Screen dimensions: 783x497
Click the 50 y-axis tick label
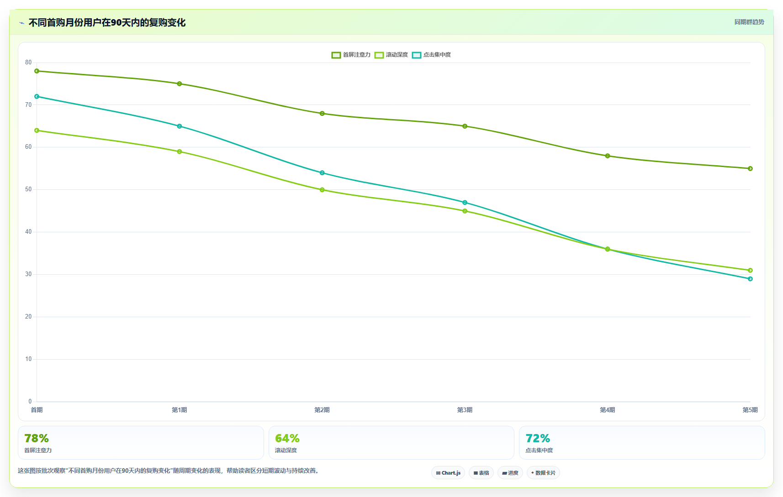click(29, 189)
